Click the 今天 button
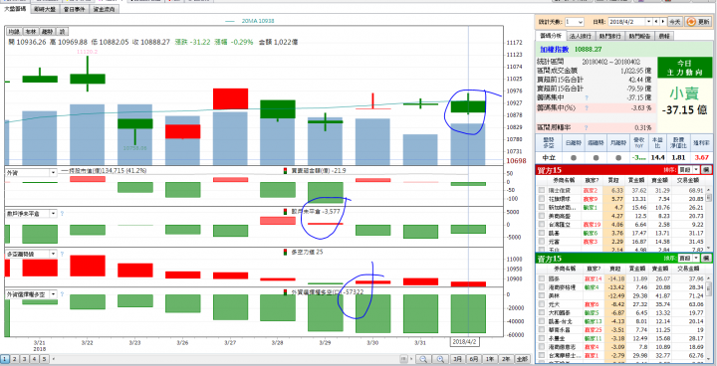This screenshot has height=366, width=717. tap(674, 22)
